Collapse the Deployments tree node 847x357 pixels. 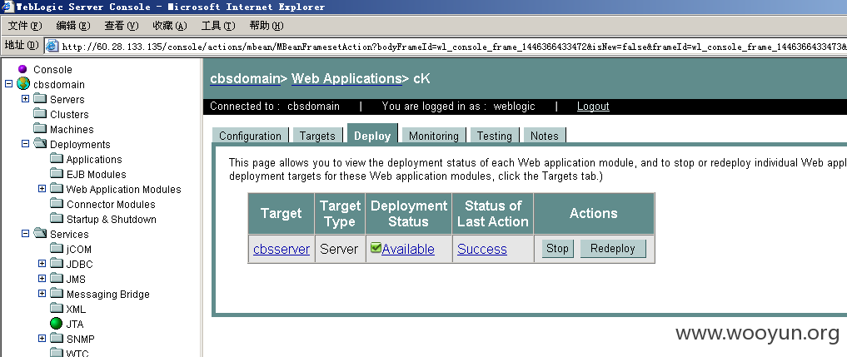(x=25, y=144)
